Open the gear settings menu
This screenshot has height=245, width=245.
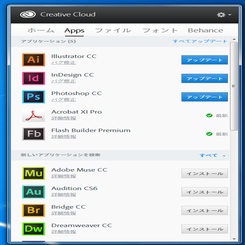coord(224,15)
